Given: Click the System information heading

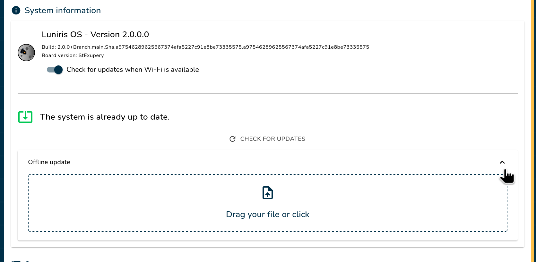Looking at the screenshot, I should [63, 10].
